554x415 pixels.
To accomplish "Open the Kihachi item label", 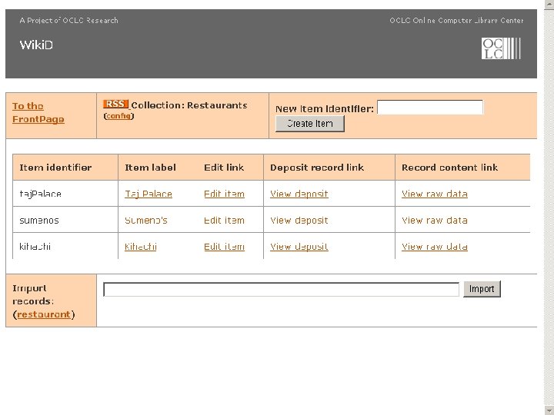I will [x=141, y=247].
